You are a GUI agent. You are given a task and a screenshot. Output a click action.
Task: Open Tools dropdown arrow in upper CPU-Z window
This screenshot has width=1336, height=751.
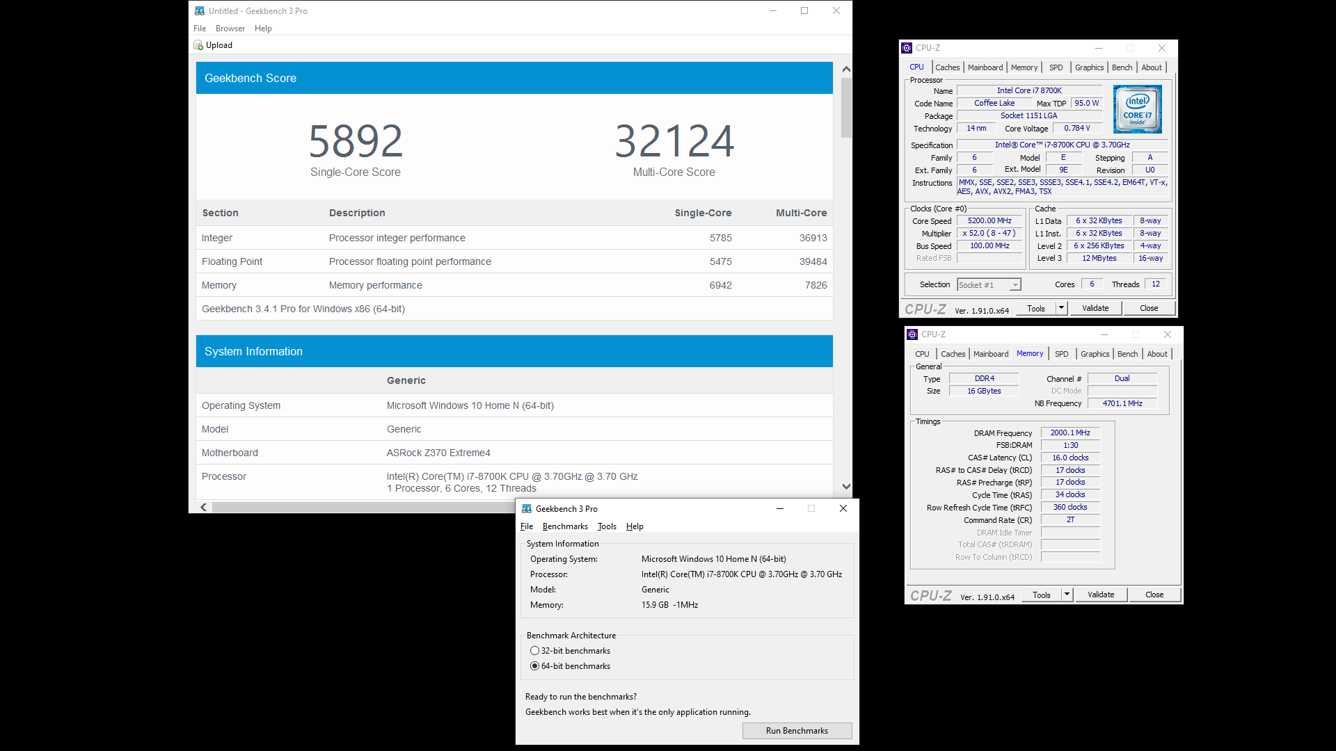(x=1061, y=308)
